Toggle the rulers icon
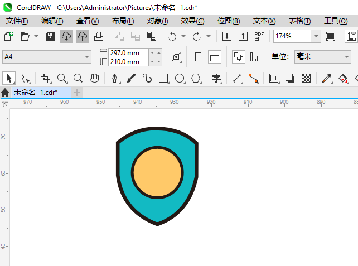Viewport: 358px width, 266px height. pyautogui.click(x=351, y=36)
